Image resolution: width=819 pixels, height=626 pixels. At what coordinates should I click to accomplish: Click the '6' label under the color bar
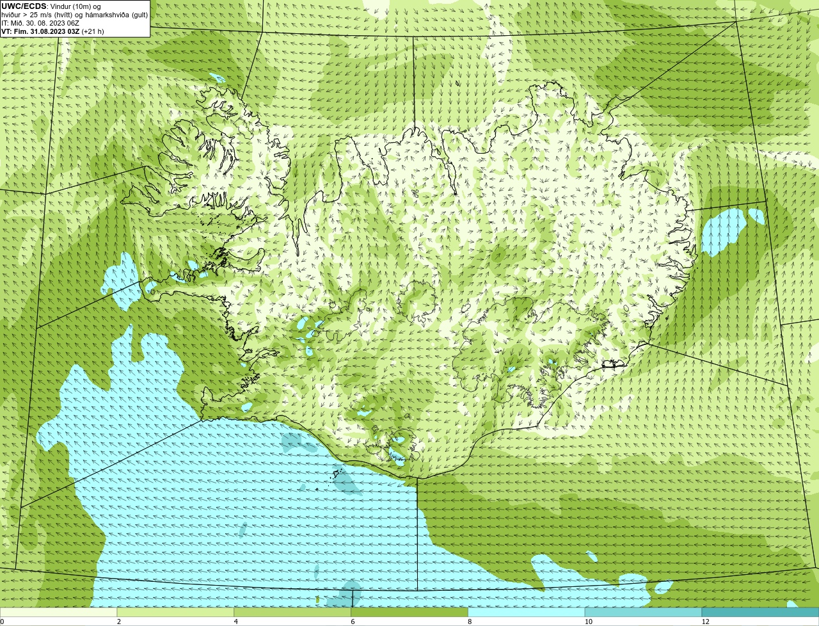(353, 622)
